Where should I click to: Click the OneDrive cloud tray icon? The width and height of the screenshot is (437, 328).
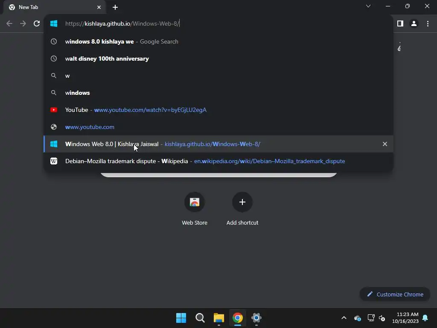(x=358, y=318)
